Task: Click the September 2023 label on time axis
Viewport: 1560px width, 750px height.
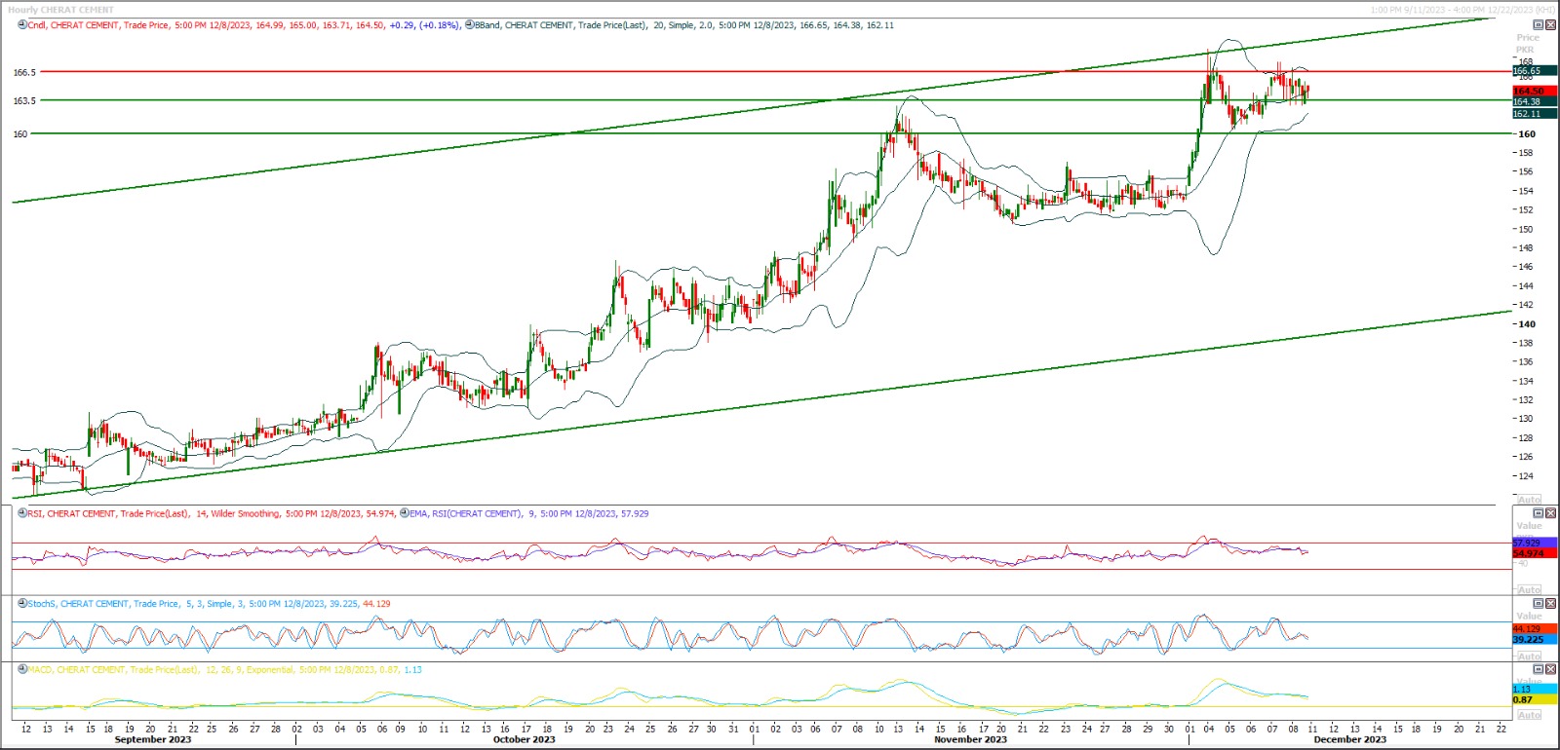Action: click(153, 739)
